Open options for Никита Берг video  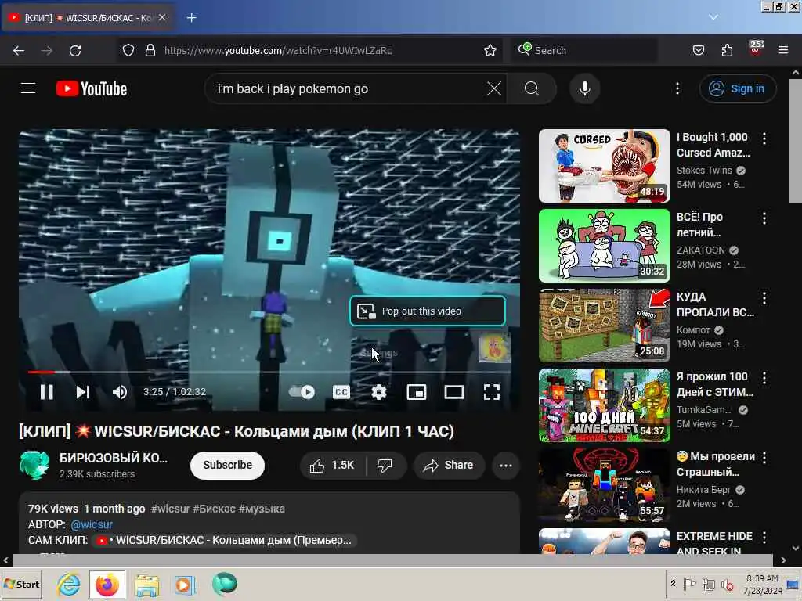764,458
